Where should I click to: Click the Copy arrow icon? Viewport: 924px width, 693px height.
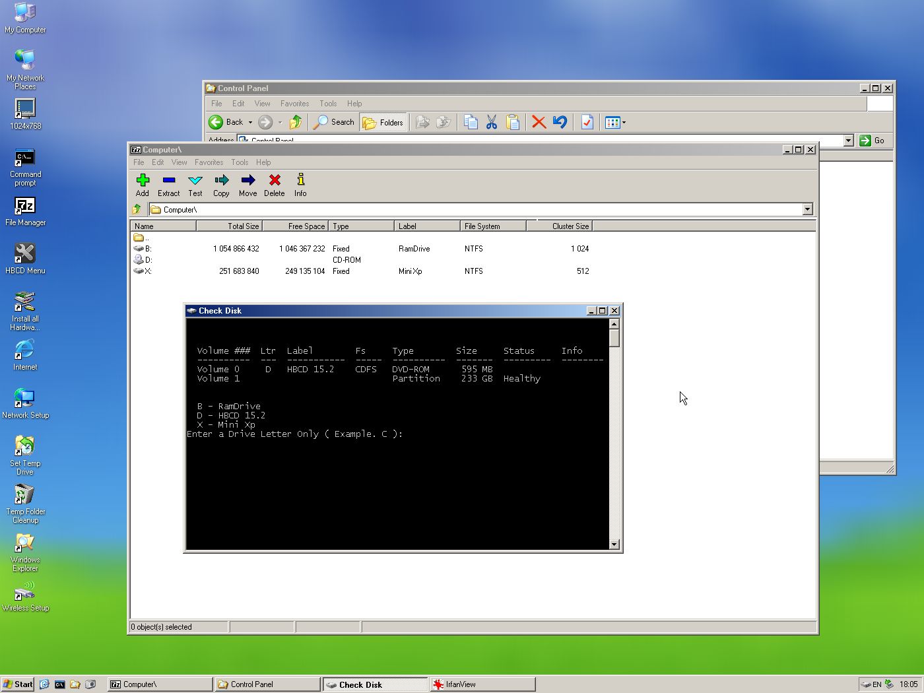click(x=221, y=185)
